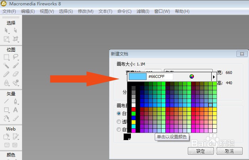Screen dimensions: 249x160
Task: Open the 命令(C) menu
Action: 124,11
